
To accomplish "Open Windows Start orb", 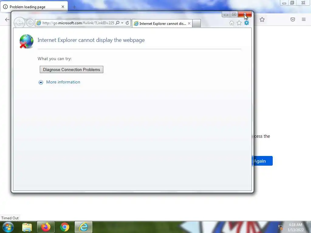I will click(8, 227).
